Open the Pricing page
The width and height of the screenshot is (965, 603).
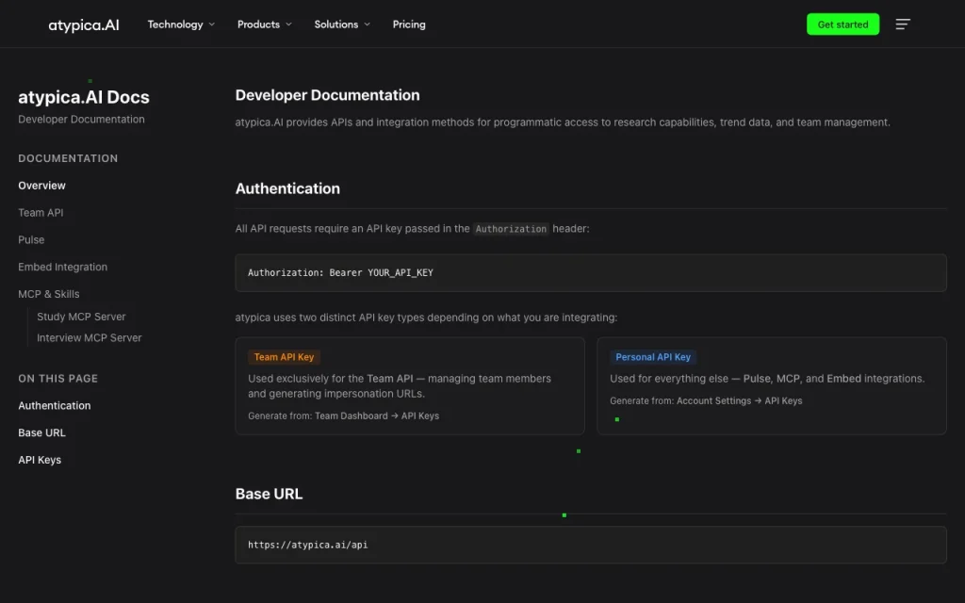[409, 24]
